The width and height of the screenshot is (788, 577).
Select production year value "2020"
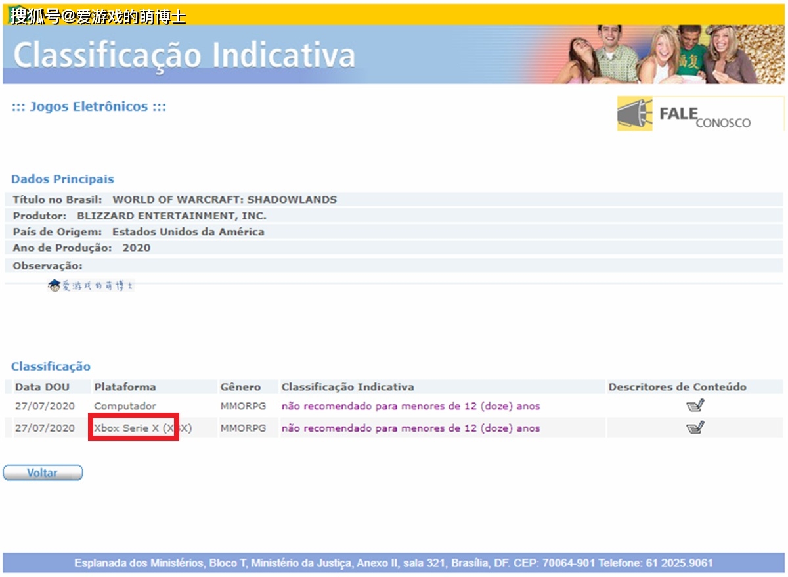click(137, 248)
